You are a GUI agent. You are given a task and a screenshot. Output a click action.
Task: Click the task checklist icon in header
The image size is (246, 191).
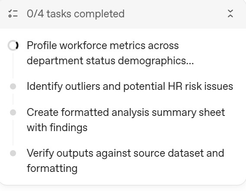pos(13,13)
